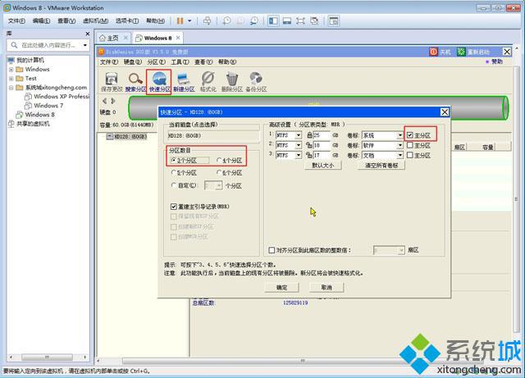Screen dimensions: 525x378
Task: Open the library search filter dropdown arrow
Action: coord(85,45)
